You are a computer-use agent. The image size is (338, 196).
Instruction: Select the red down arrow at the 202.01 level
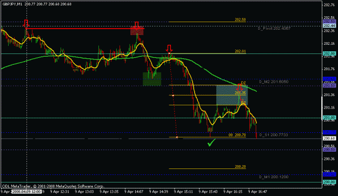(x=169, y=49)
